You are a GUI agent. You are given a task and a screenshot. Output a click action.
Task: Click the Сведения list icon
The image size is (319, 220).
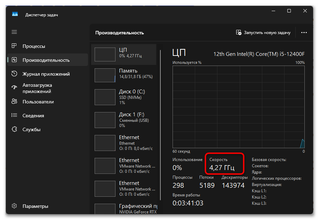click(x=14, y=115)
